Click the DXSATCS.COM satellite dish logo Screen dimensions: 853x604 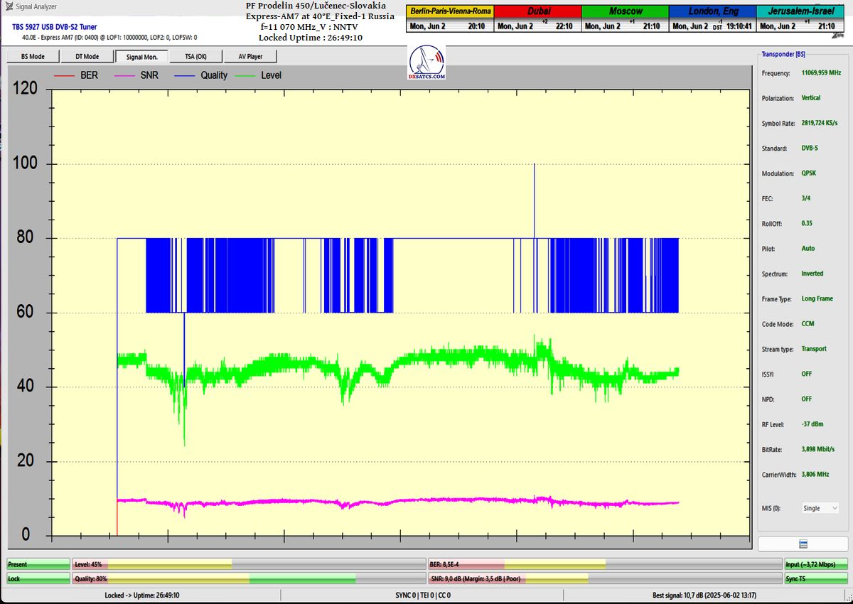point(427,63)
